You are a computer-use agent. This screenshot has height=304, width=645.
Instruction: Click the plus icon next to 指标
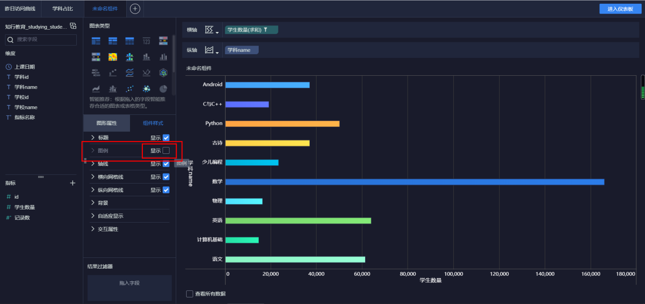[73, 183]
